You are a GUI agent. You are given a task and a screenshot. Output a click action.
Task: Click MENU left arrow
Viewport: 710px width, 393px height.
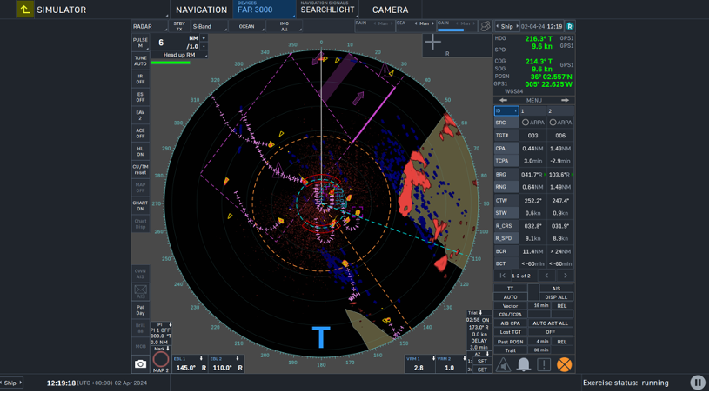coord(503,100)
